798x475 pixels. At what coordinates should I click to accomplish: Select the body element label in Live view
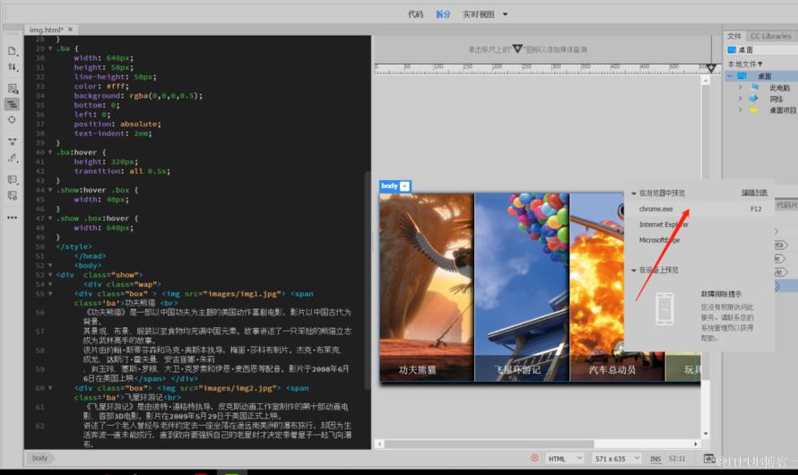389,186
